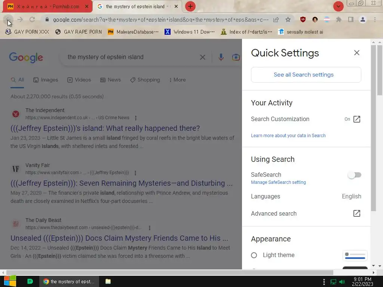
Task: Click the Light theme preview thumbnail
Action: [355, 256]
